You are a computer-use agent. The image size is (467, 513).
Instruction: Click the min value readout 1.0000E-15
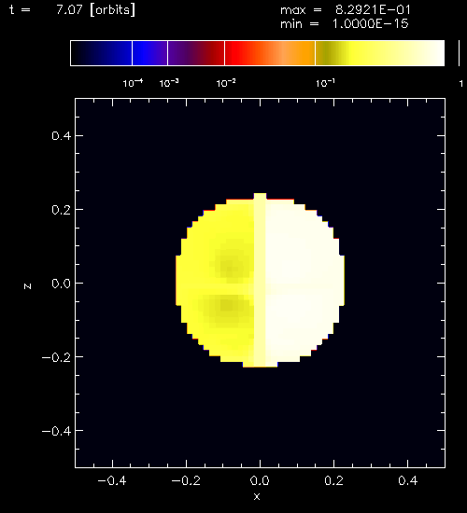click(x=371, y=24)
